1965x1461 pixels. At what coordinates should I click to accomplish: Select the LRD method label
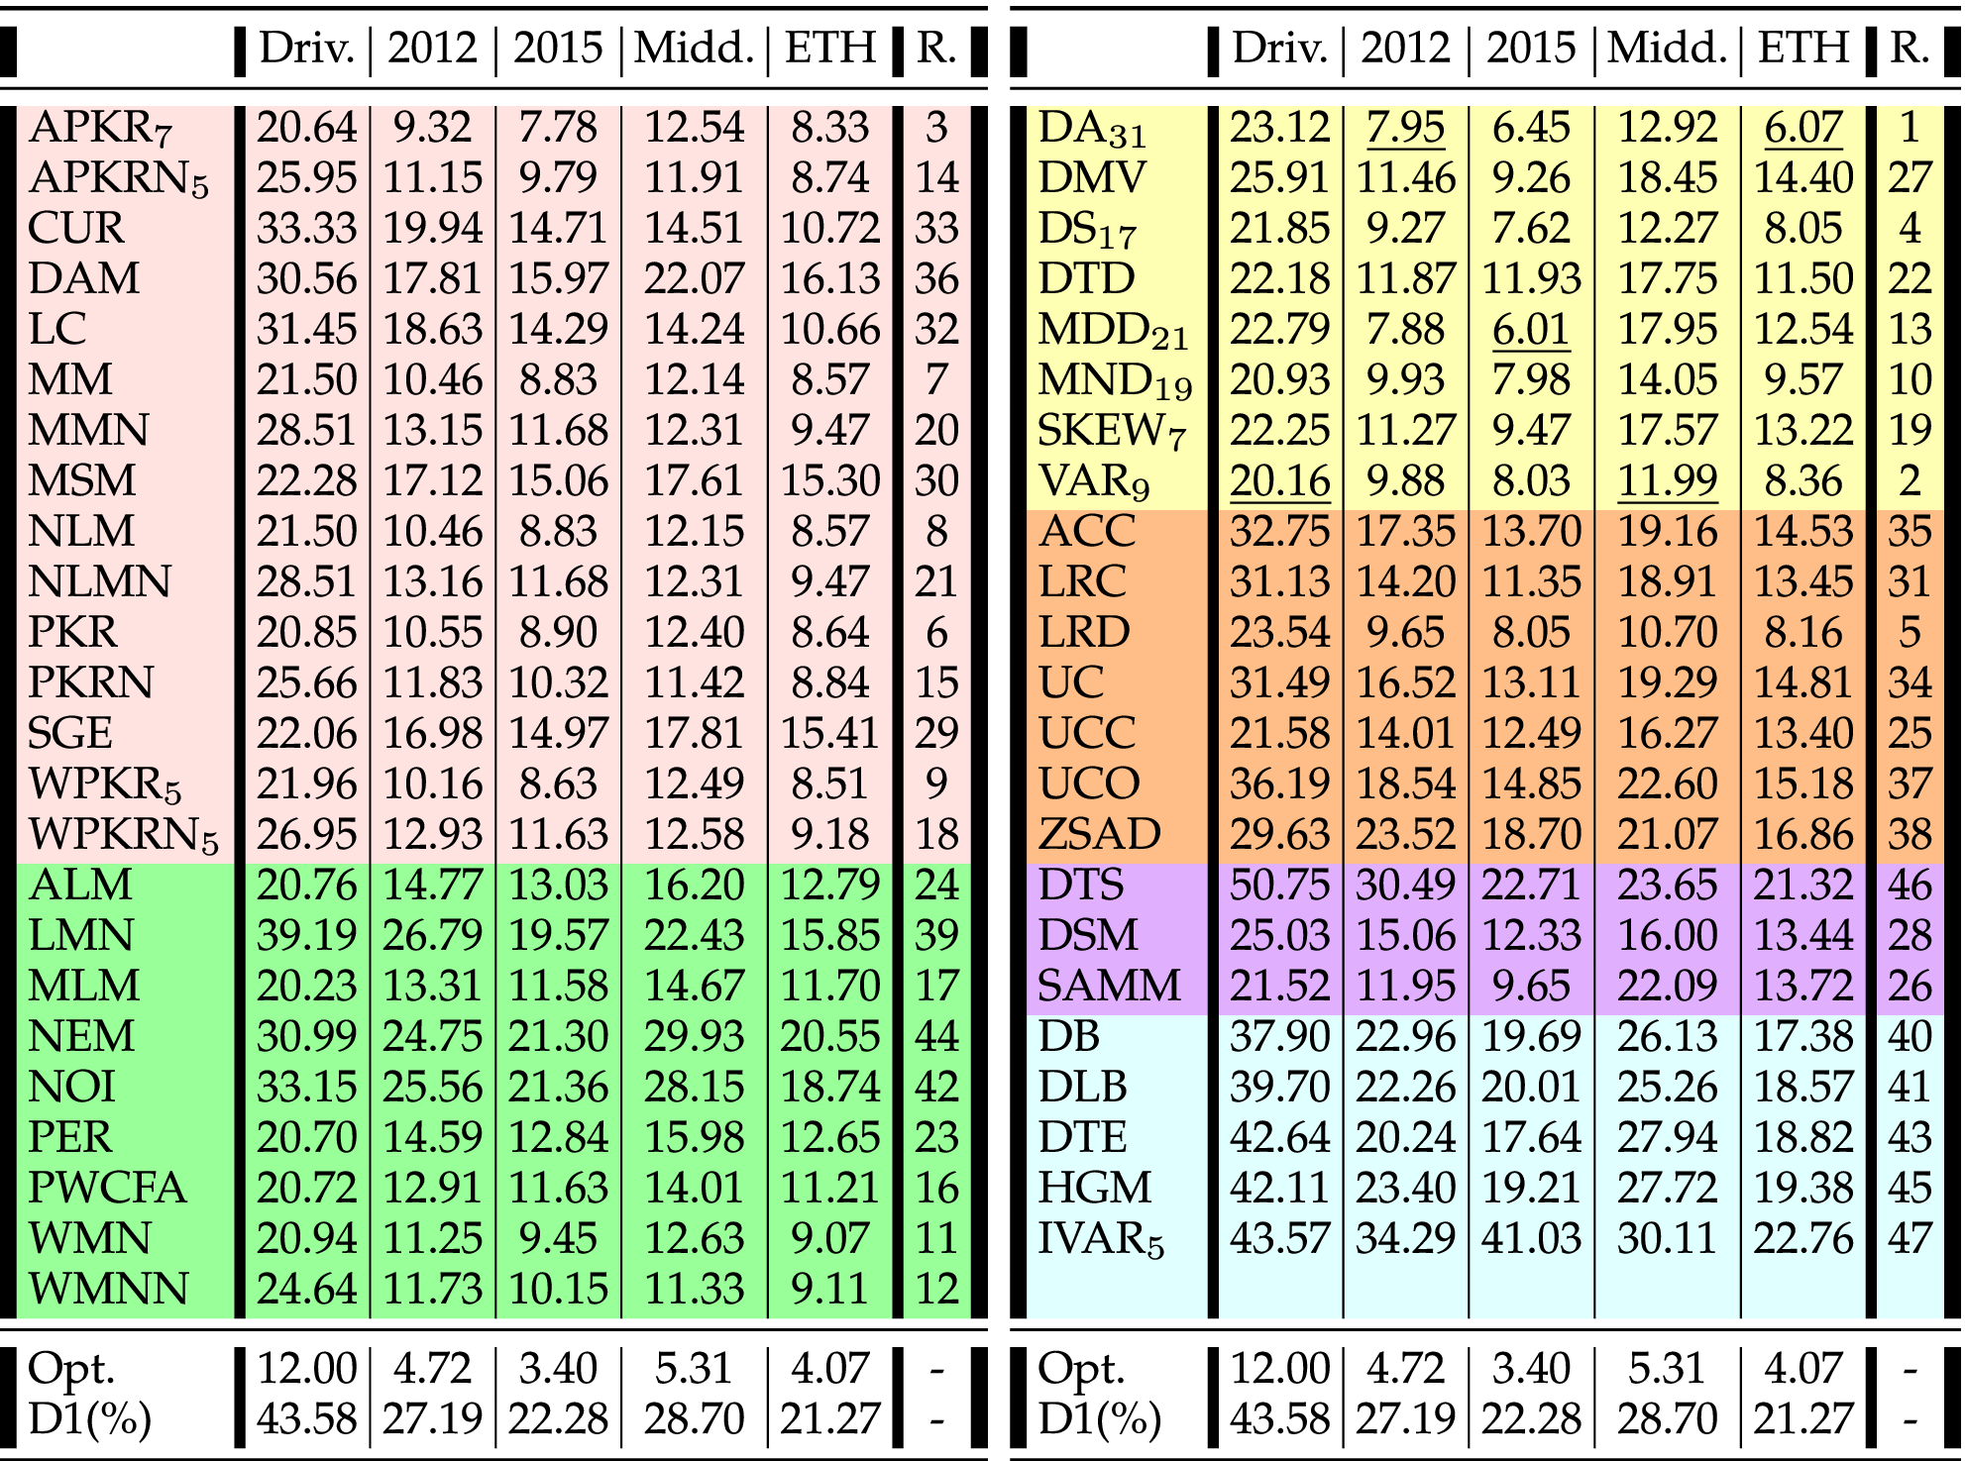(1084, 632)
